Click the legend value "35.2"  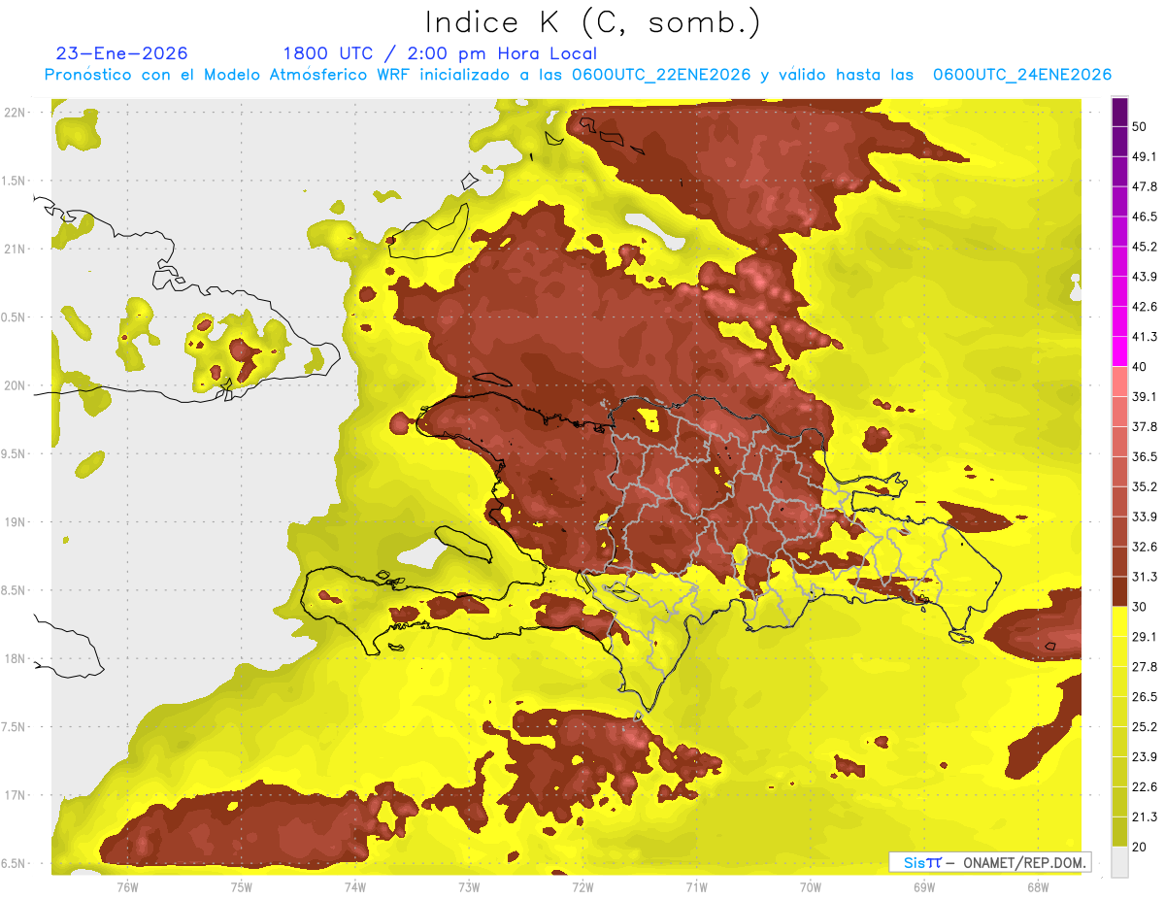(1145, 486)
